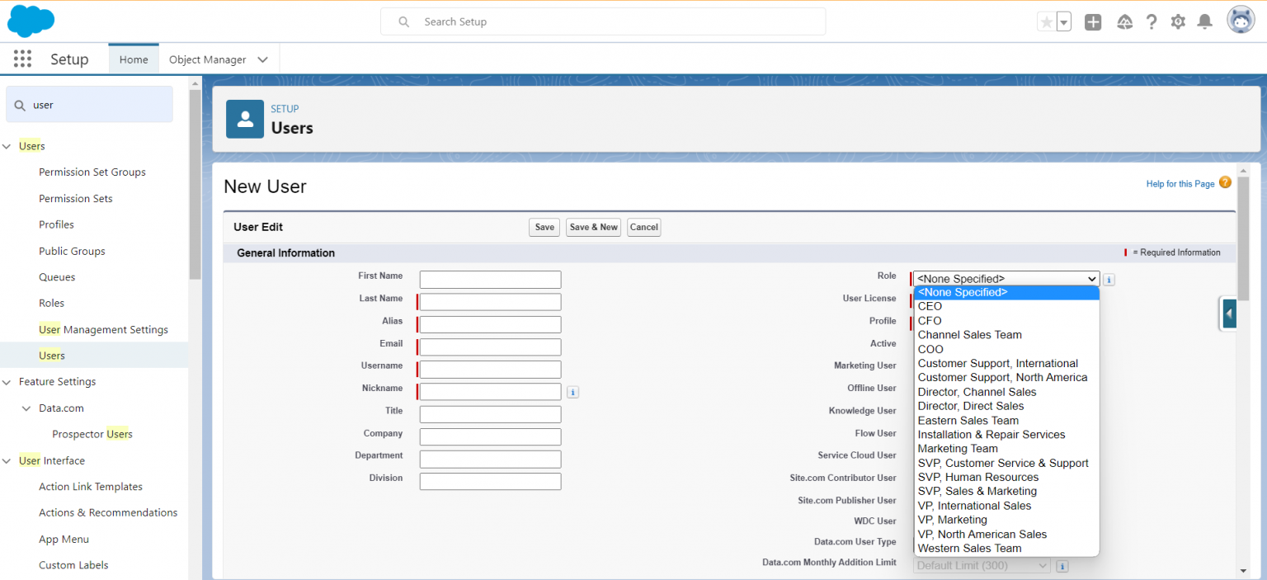Collapse the Feature Settings section
Viewport: 1267px width, 580px height.
7,382
